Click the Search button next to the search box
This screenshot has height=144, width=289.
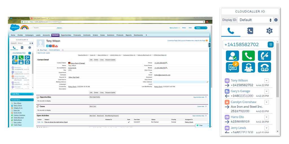(x=59, y=28)
